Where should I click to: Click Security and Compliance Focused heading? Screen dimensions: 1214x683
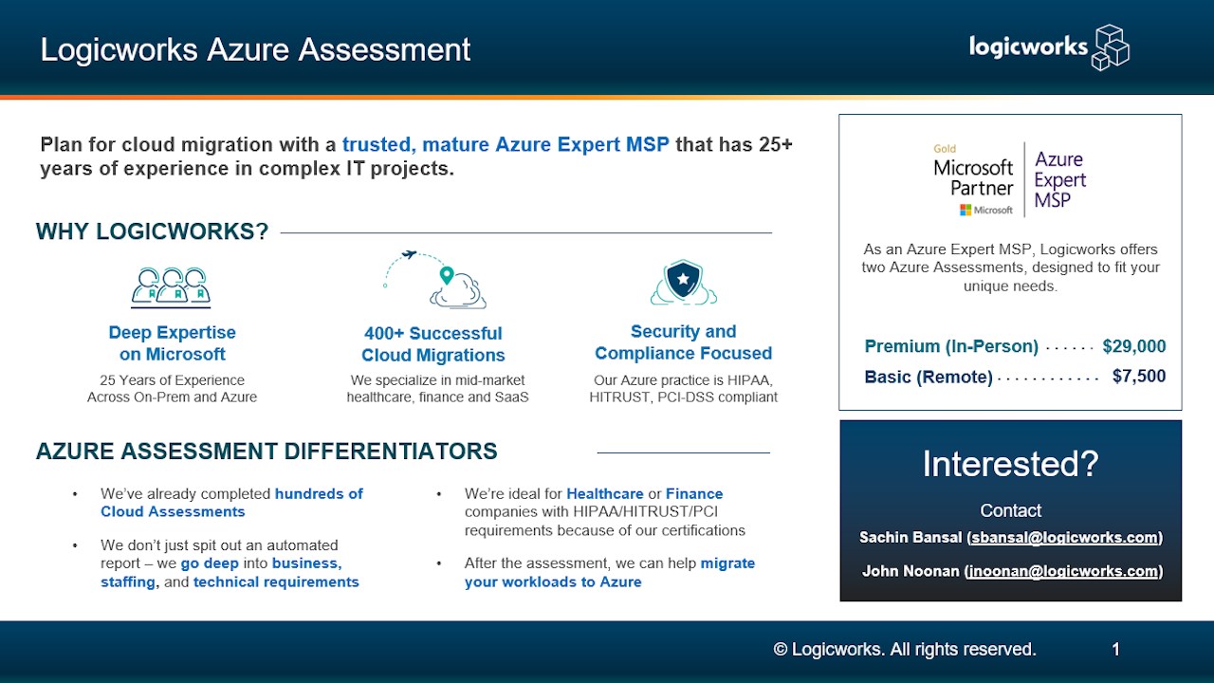pos(683,342)
